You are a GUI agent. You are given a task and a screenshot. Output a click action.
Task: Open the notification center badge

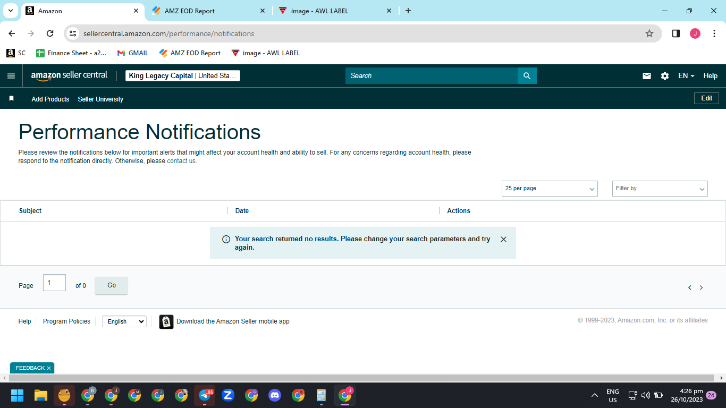711,395
